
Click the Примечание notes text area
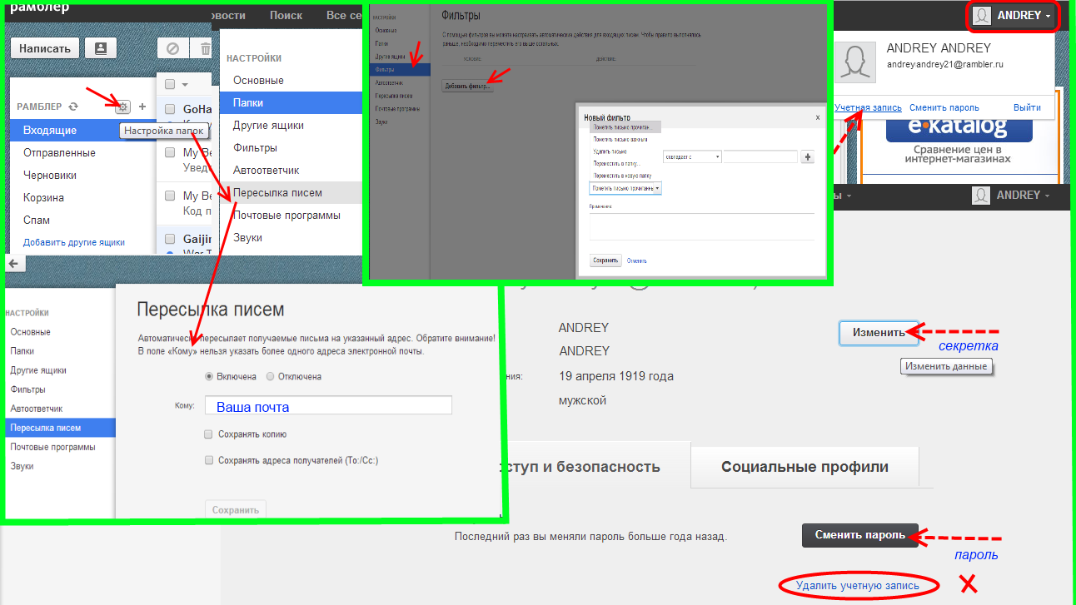click(x=702, y=227)
